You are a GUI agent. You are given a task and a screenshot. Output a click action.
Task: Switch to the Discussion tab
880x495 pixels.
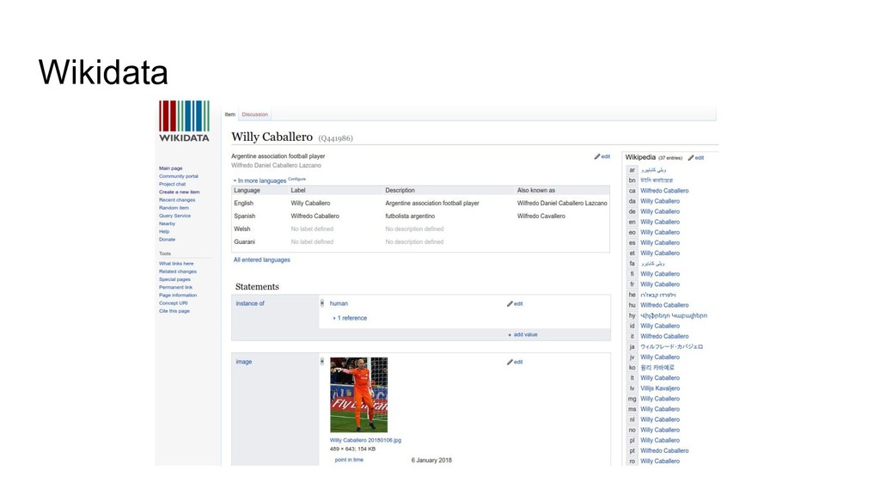(254, 114)
